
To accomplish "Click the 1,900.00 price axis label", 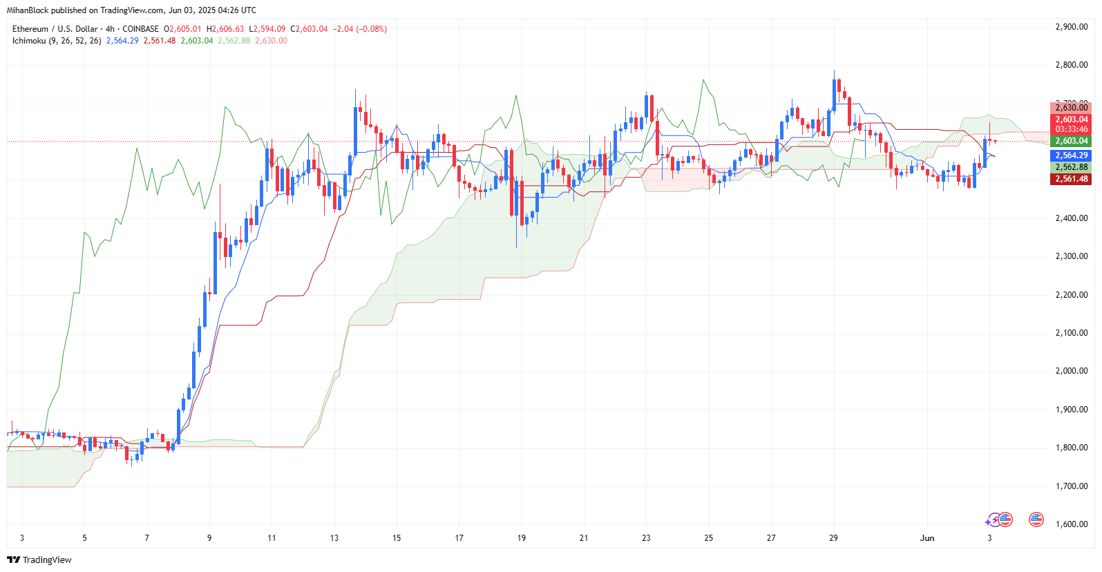I will click(x=1072, y=410).
